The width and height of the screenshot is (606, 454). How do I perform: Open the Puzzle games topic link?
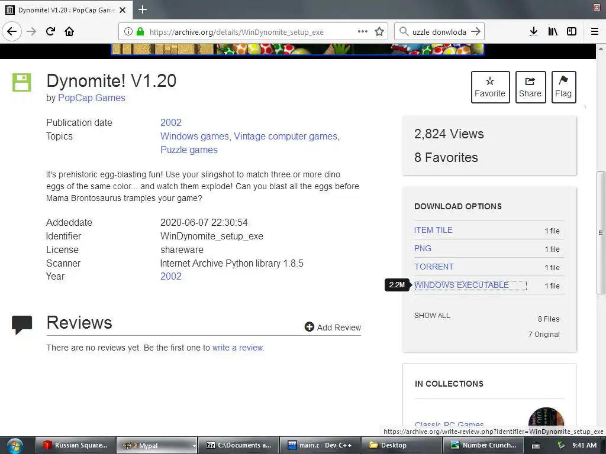click(189, 150)
